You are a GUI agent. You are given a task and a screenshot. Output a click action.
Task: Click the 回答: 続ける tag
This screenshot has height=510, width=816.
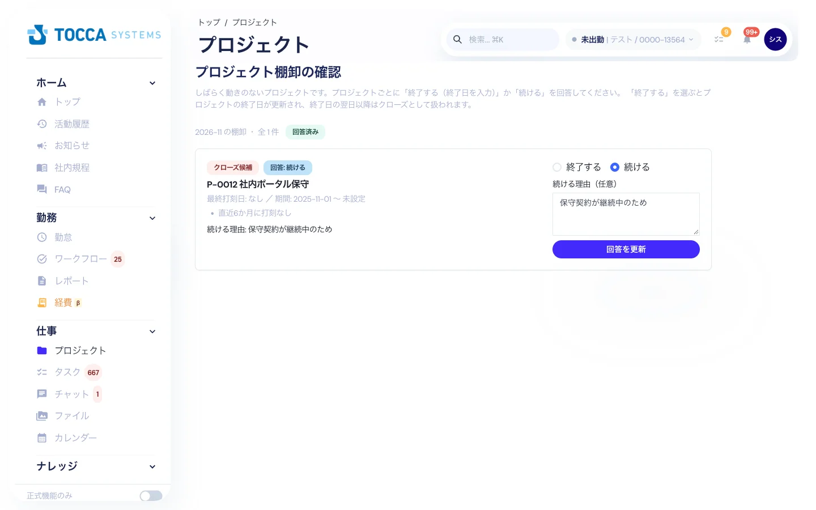click(x=288, y=168)
